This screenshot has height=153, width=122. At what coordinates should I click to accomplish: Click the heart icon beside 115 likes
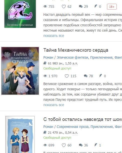point(67,76)
